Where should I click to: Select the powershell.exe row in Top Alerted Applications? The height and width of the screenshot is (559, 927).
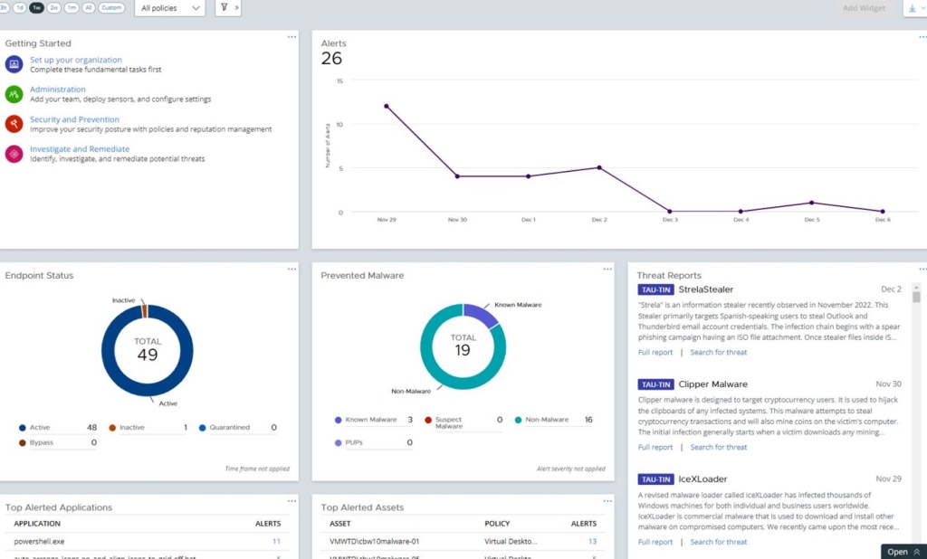(x=40, y=541)
